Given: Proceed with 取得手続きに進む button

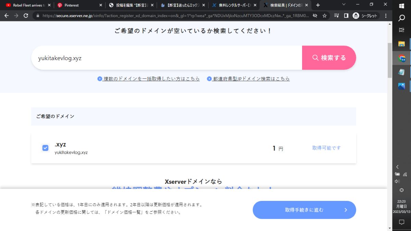Looking at the screenshot, I should pos(304,210).
